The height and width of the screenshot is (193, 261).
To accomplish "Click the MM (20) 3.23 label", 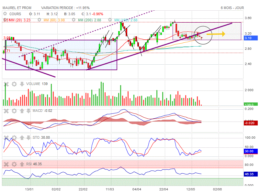I will click(20, 20).
